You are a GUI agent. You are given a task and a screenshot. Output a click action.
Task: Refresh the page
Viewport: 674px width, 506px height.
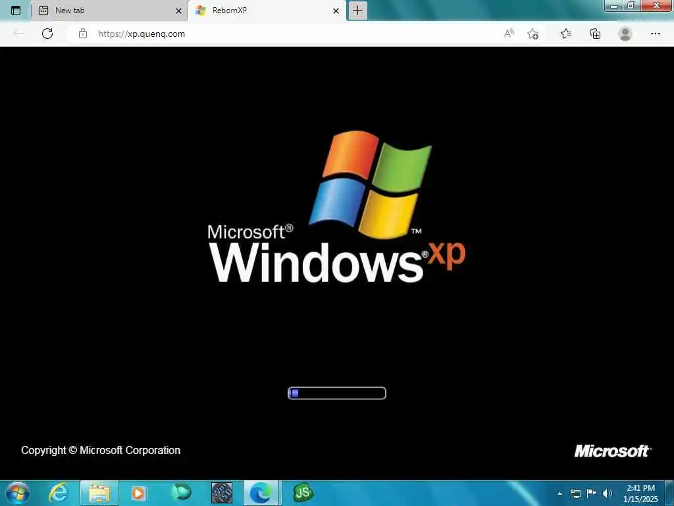pos(47,34)
